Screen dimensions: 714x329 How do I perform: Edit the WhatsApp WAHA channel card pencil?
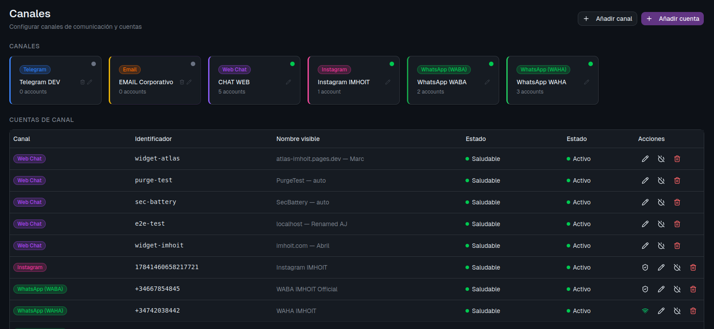tap(587, 82)
